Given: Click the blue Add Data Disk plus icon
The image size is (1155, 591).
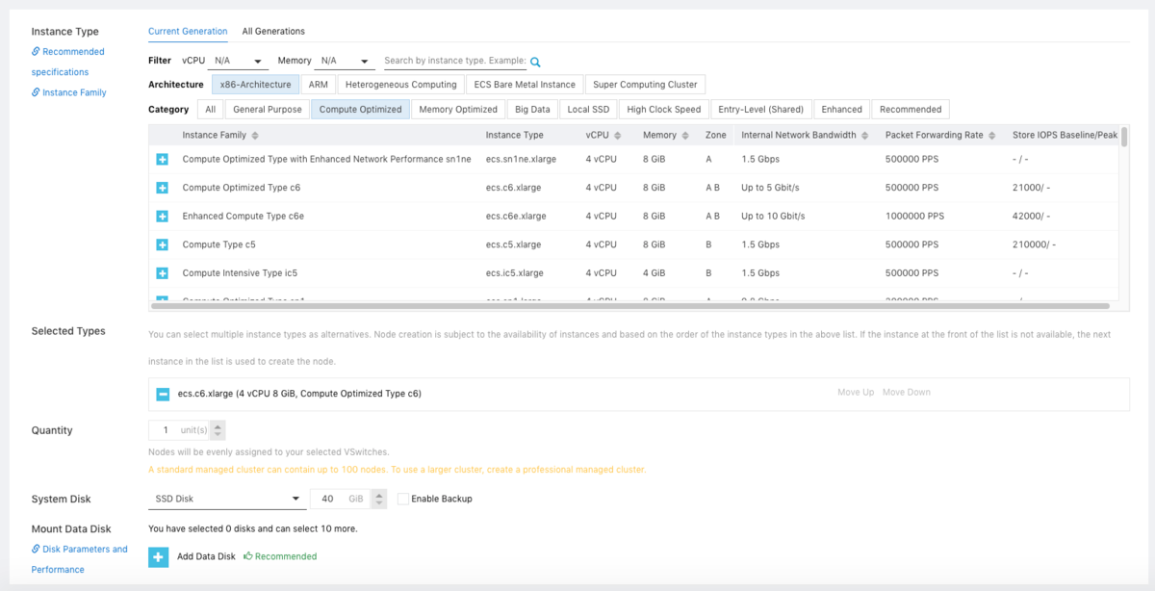Looking at the screenshot, I should pyautogui.click(x=159, y=556).
